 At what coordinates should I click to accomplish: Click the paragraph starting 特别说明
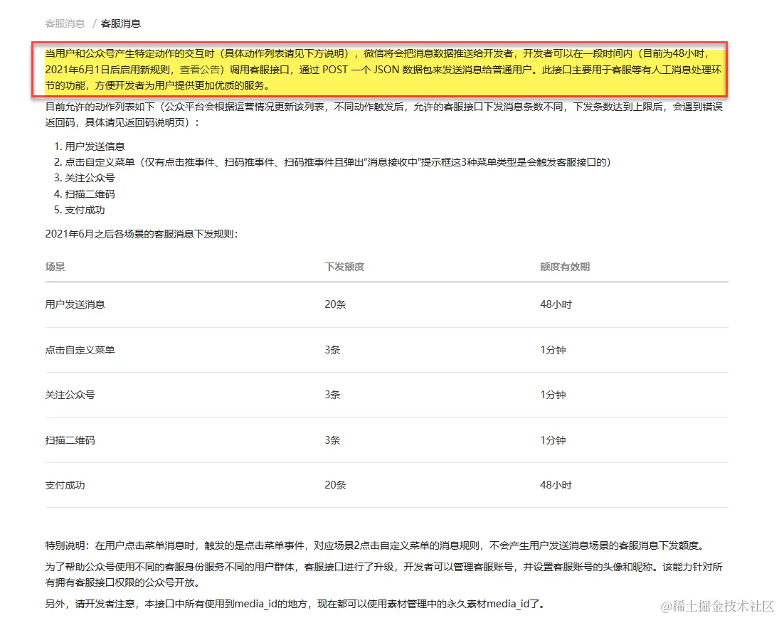coord(375,545)
